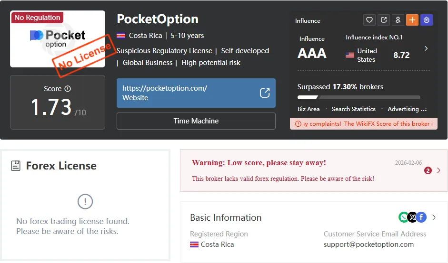Click the heart favorite icon
The width and height of the screenshot is (448, 263).
369,20
